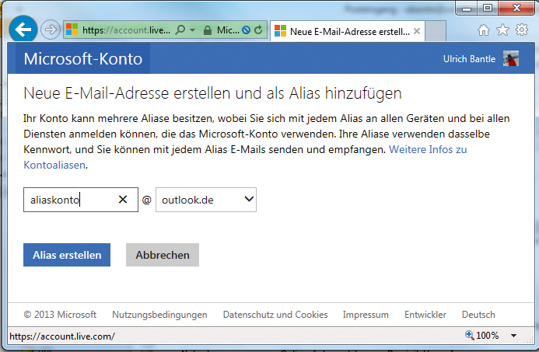Go back with the browser back arrow
The height and width of the screenshot is (352, 539).
pos(23,30)
